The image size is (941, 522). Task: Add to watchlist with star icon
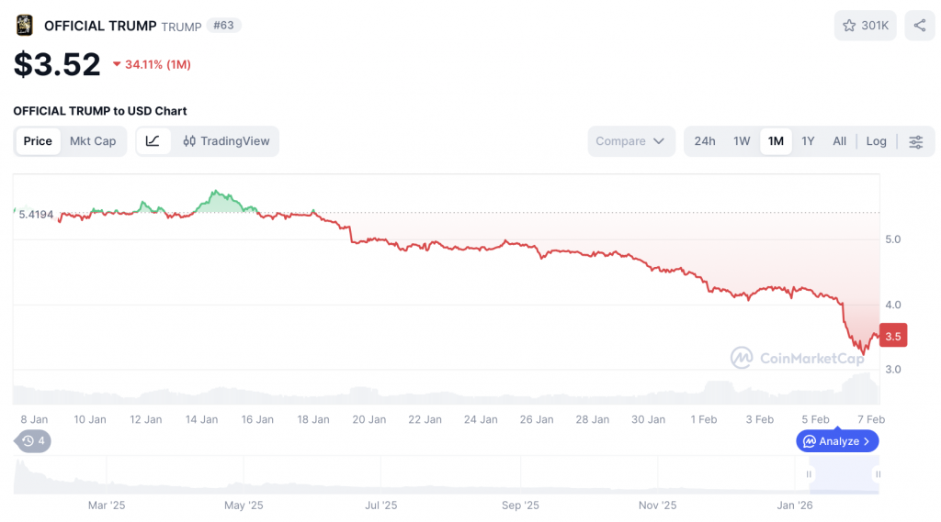point(865,26)
